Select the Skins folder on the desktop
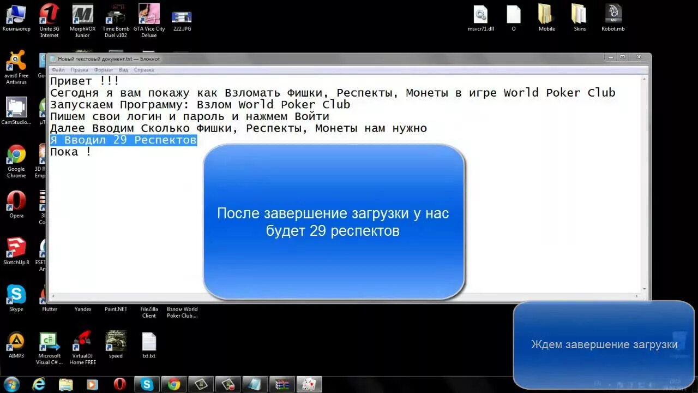This screenshot has width=698, height=393. coord(580,18)
